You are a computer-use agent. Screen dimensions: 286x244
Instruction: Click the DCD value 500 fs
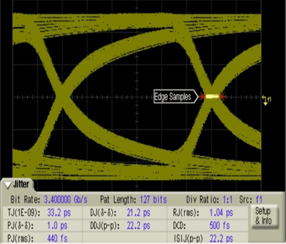click(x=220, y=225)
